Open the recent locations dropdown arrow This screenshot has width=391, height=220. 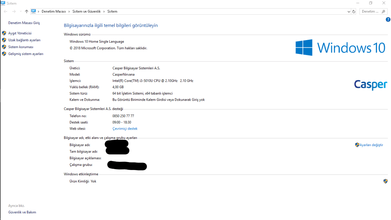[x=21, y=11]
